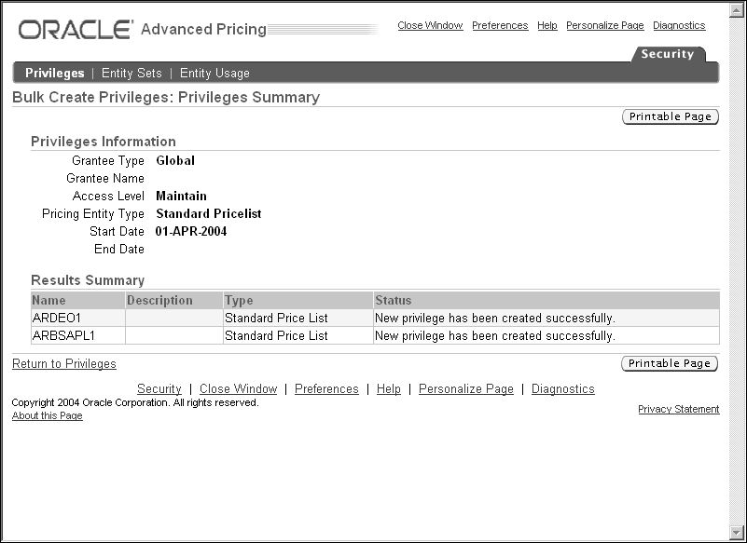Click the Description column header
The image size is (747, 543).
[x=173, y=300]
